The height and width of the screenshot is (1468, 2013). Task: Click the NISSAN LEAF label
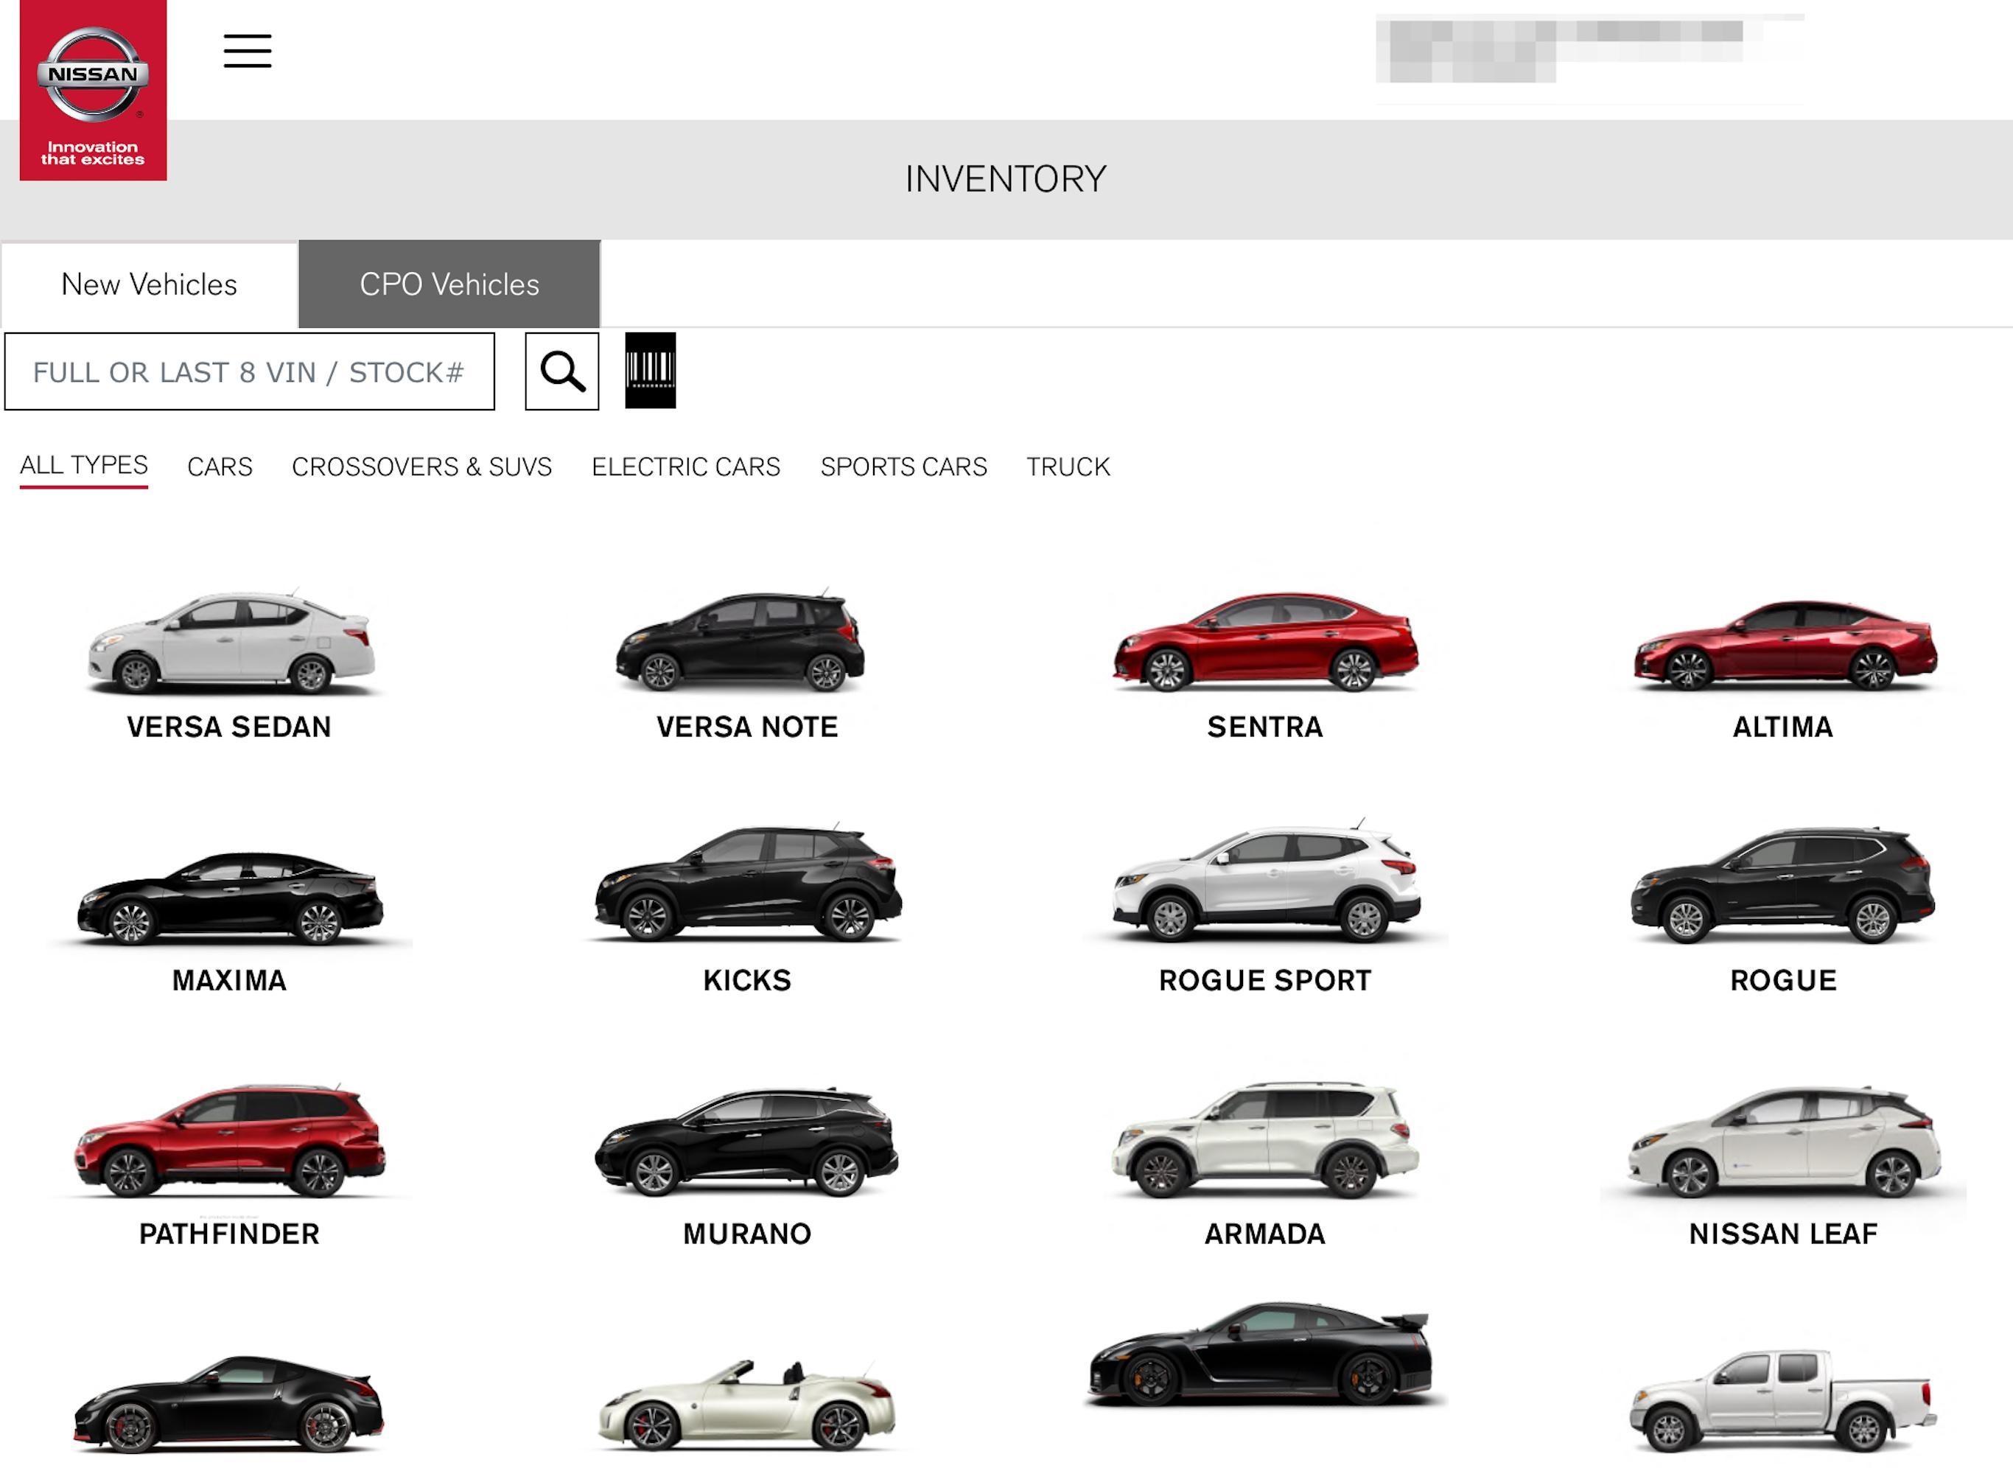pos(1783,1234)
